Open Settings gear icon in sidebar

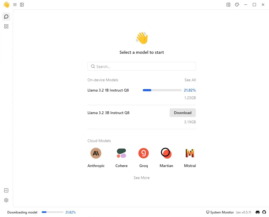click(x=6, y=200)
